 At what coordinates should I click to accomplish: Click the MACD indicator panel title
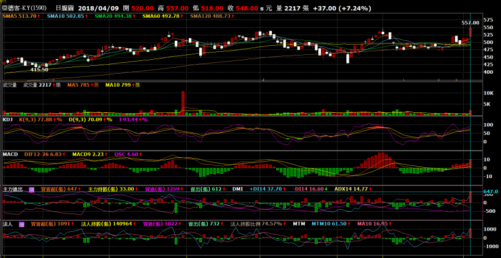click(x=10, y=154)
